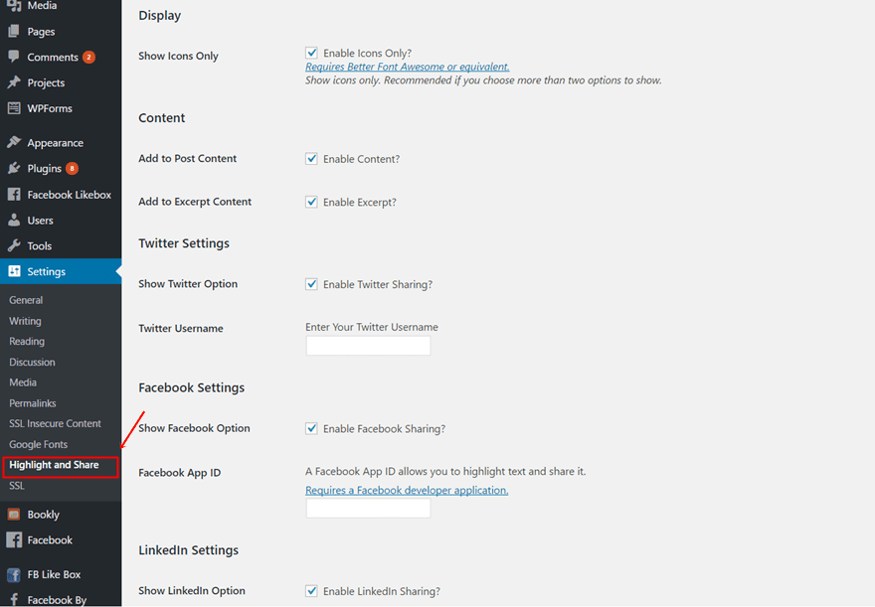Uncheck the Enable Icons Only checkbox
Viewport: 875px width, 607px height.
[312, 53]
